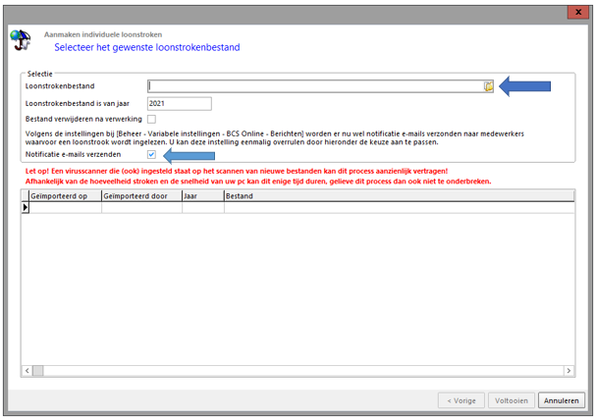Image resolution: width=596 pixels, height=419 pixels.
Task: Enable 'Bestand verwijderen na verwerking' checkbox
Action: [x=151, y=119]
